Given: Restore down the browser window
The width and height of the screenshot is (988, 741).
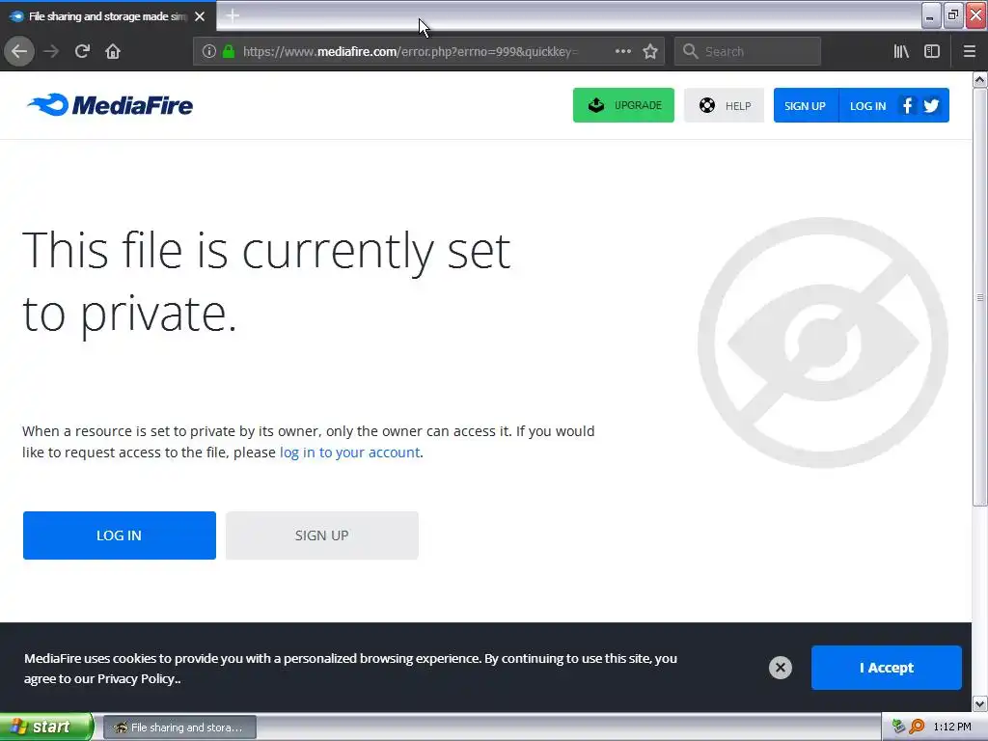Looking at the screenshot, I should tap(953, 15).
